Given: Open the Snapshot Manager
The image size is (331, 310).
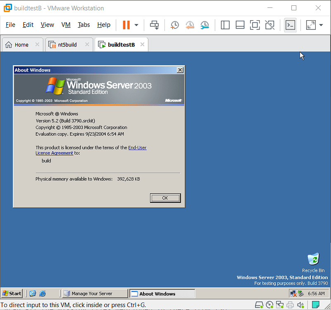Looking at the screenshot, I should 205,25.
